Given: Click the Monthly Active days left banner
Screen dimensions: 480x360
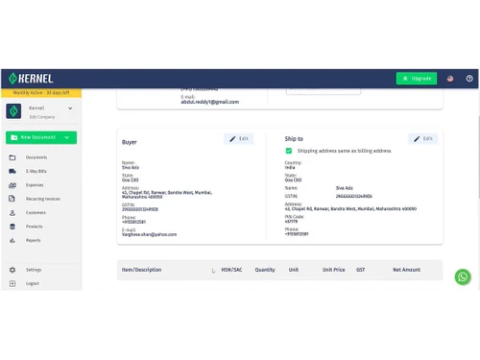Looking at the screenshot, I should click(x=41, y=92).
